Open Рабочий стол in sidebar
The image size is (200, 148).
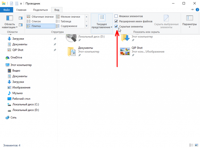[x=21, y=99]
